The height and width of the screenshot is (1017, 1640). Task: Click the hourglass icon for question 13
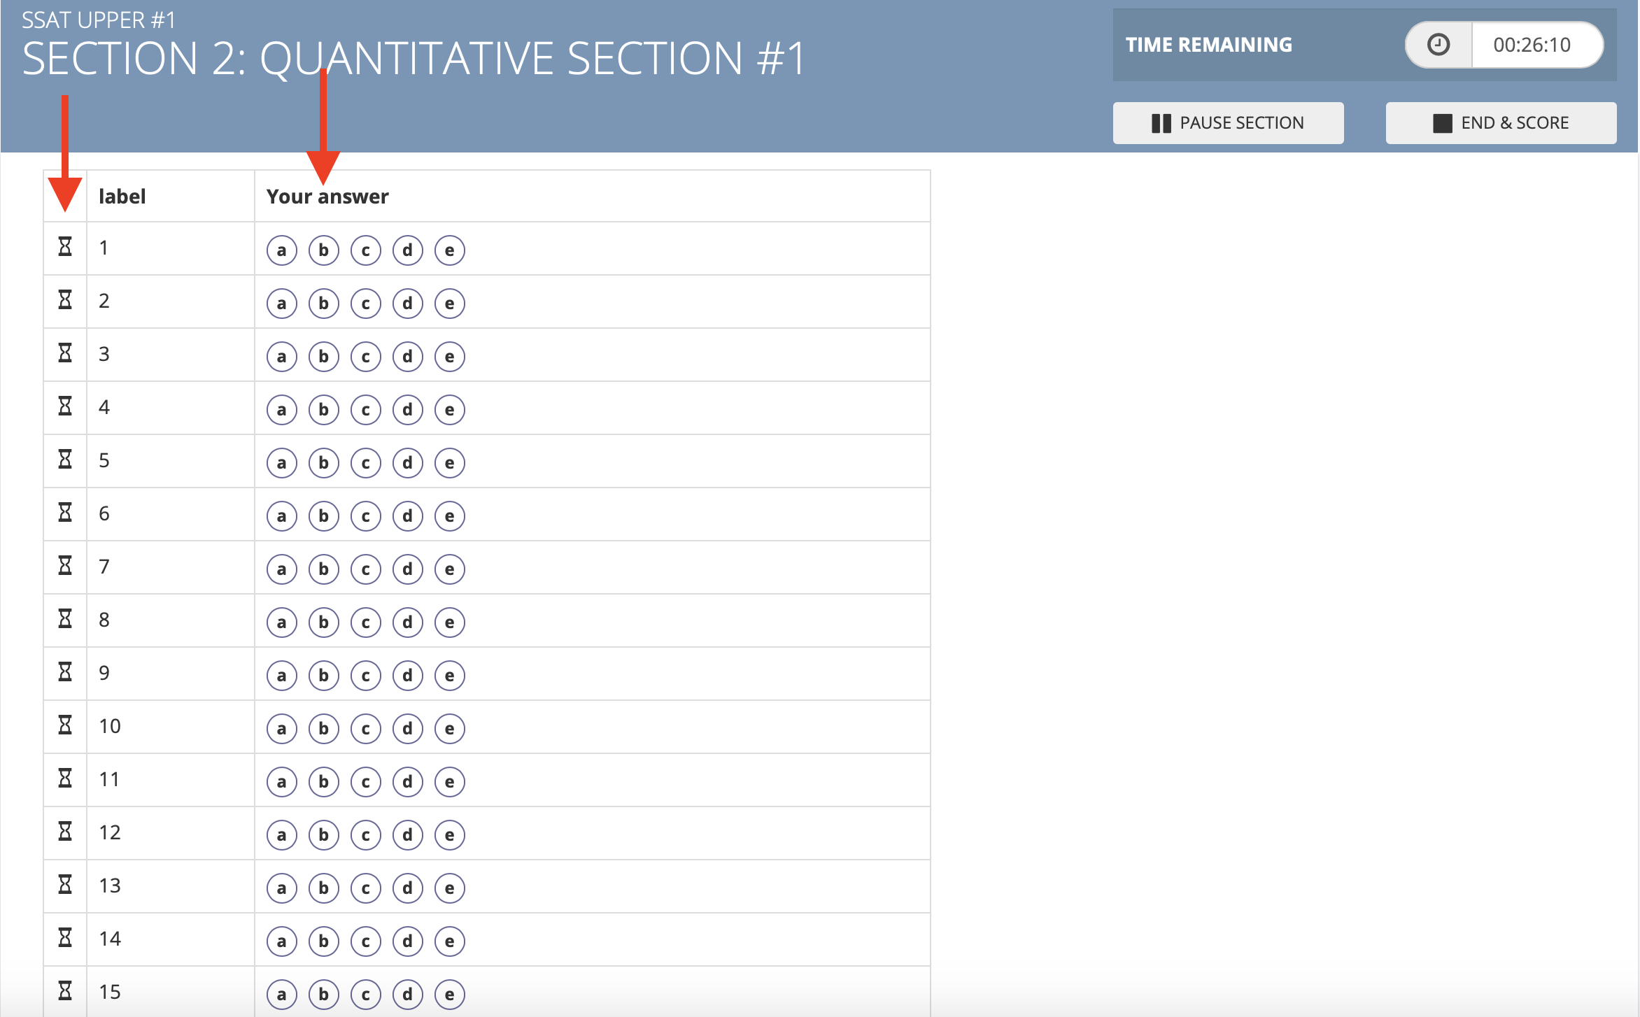click(65, 885)
